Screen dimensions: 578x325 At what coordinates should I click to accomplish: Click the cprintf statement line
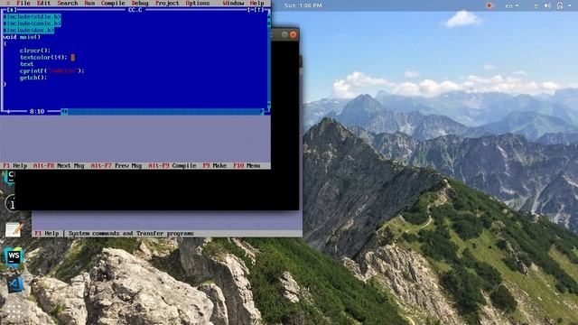tap(52, 70)
